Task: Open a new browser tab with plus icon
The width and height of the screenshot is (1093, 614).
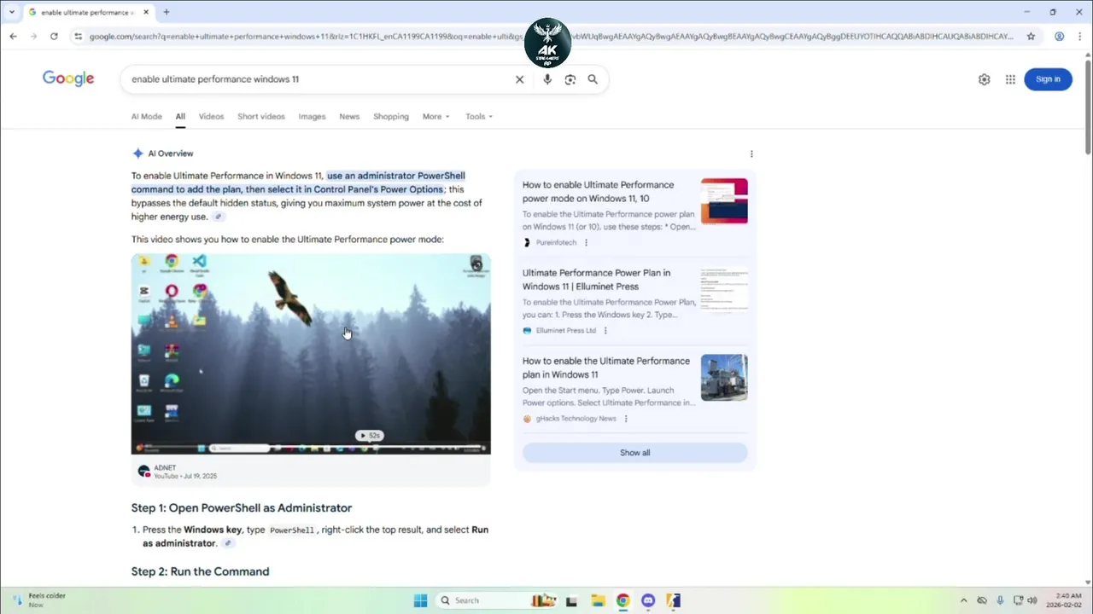Action: [167, 12]
